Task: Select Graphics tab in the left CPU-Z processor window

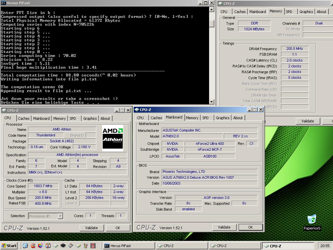Action: [90, 118]
